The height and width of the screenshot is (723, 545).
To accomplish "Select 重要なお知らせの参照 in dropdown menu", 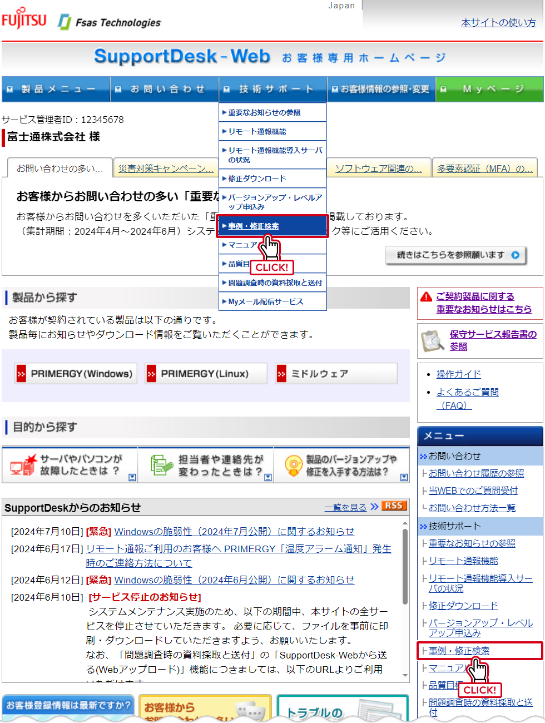I will click(272, 112).
